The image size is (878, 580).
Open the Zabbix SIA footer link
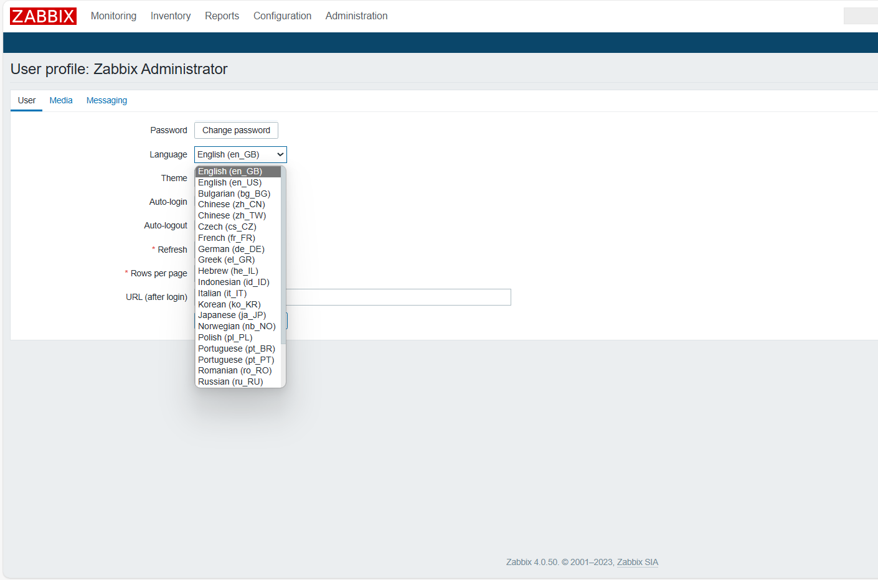(x=638, y=562)
